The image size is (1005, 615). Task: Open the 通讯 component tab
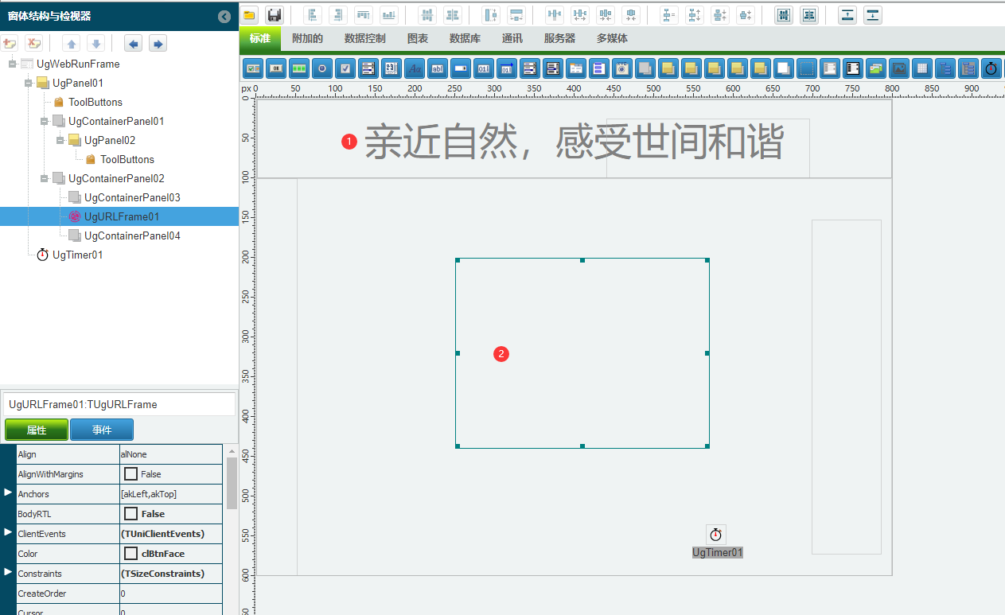(512, 38)
